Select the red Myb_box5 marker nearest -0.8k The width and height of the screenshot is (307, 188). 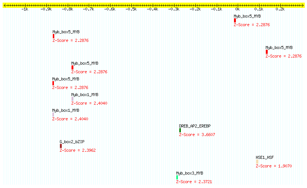72,67
